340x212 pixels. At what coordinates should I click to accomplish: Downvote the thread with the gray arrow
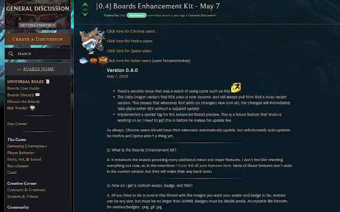[85, 14]
